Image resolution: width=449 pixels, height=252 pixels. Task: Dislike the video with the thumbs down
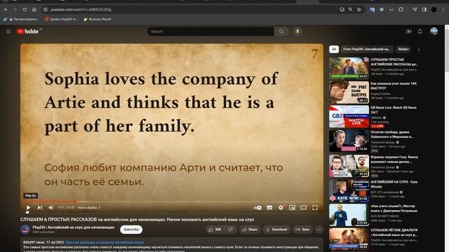231,230
